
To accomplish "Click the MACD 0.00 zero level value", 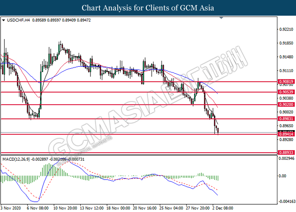I will [282, 176].
